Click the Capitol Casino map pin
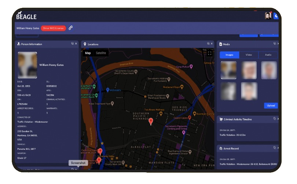Screen dimensions: 297x184 tap(190, 118)
